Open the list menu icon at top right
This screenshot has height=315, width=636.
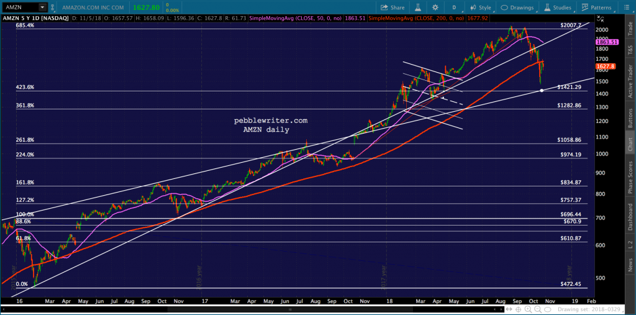click(x=627, y=7)
